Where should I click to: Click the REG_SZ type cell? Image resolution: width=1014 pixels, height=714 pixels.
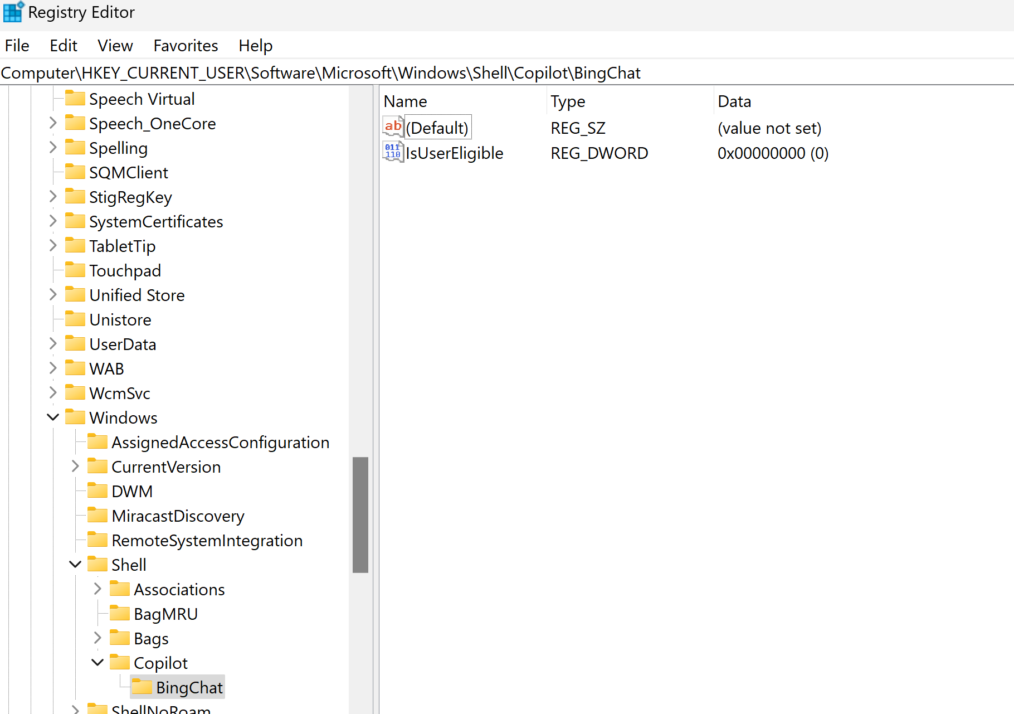(x=578, y=128)
